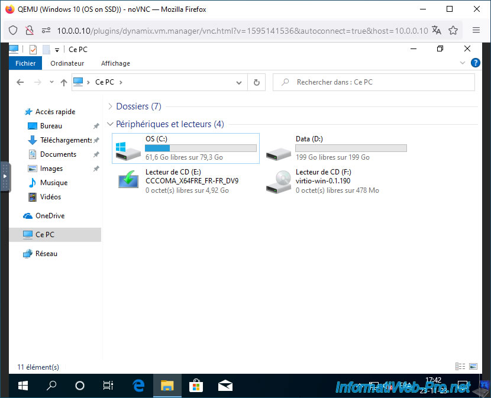
Task: Click Data (D:) capacity bar
Action: pos(351,148)
